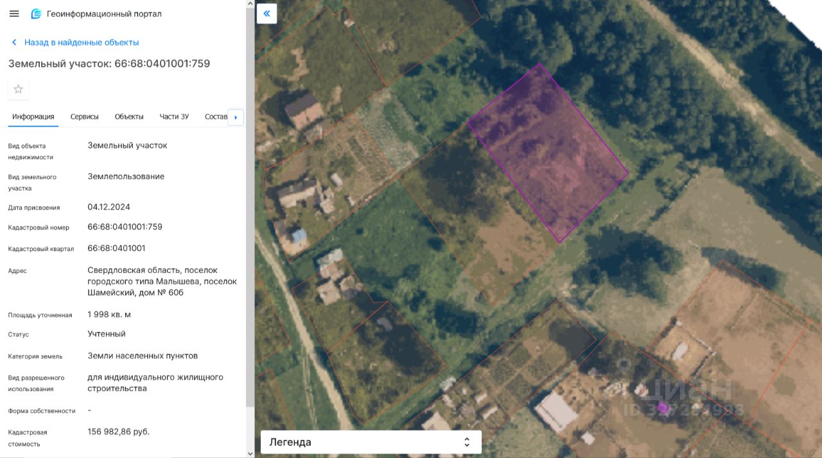Click the back chevron arrow icon
This screenshot has height=458, width=822.
click(x=14, y=42)
